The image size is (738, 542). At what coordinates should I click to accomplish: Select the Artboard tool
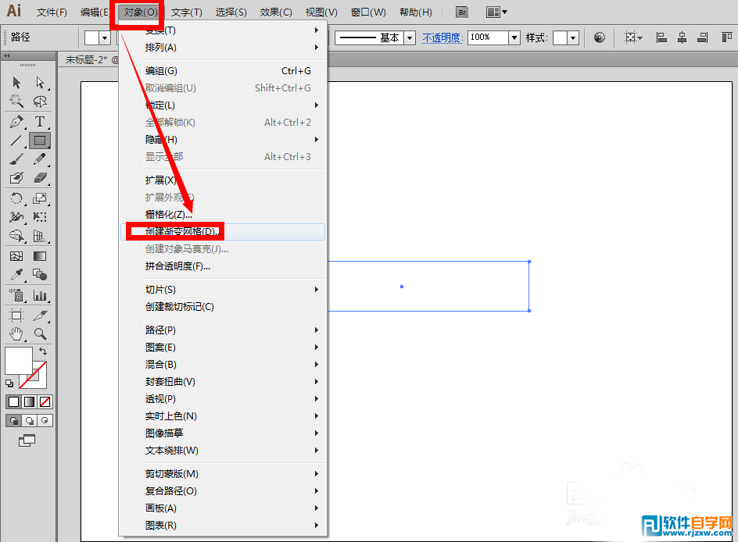pyautogui.click(x=16, y=316)
